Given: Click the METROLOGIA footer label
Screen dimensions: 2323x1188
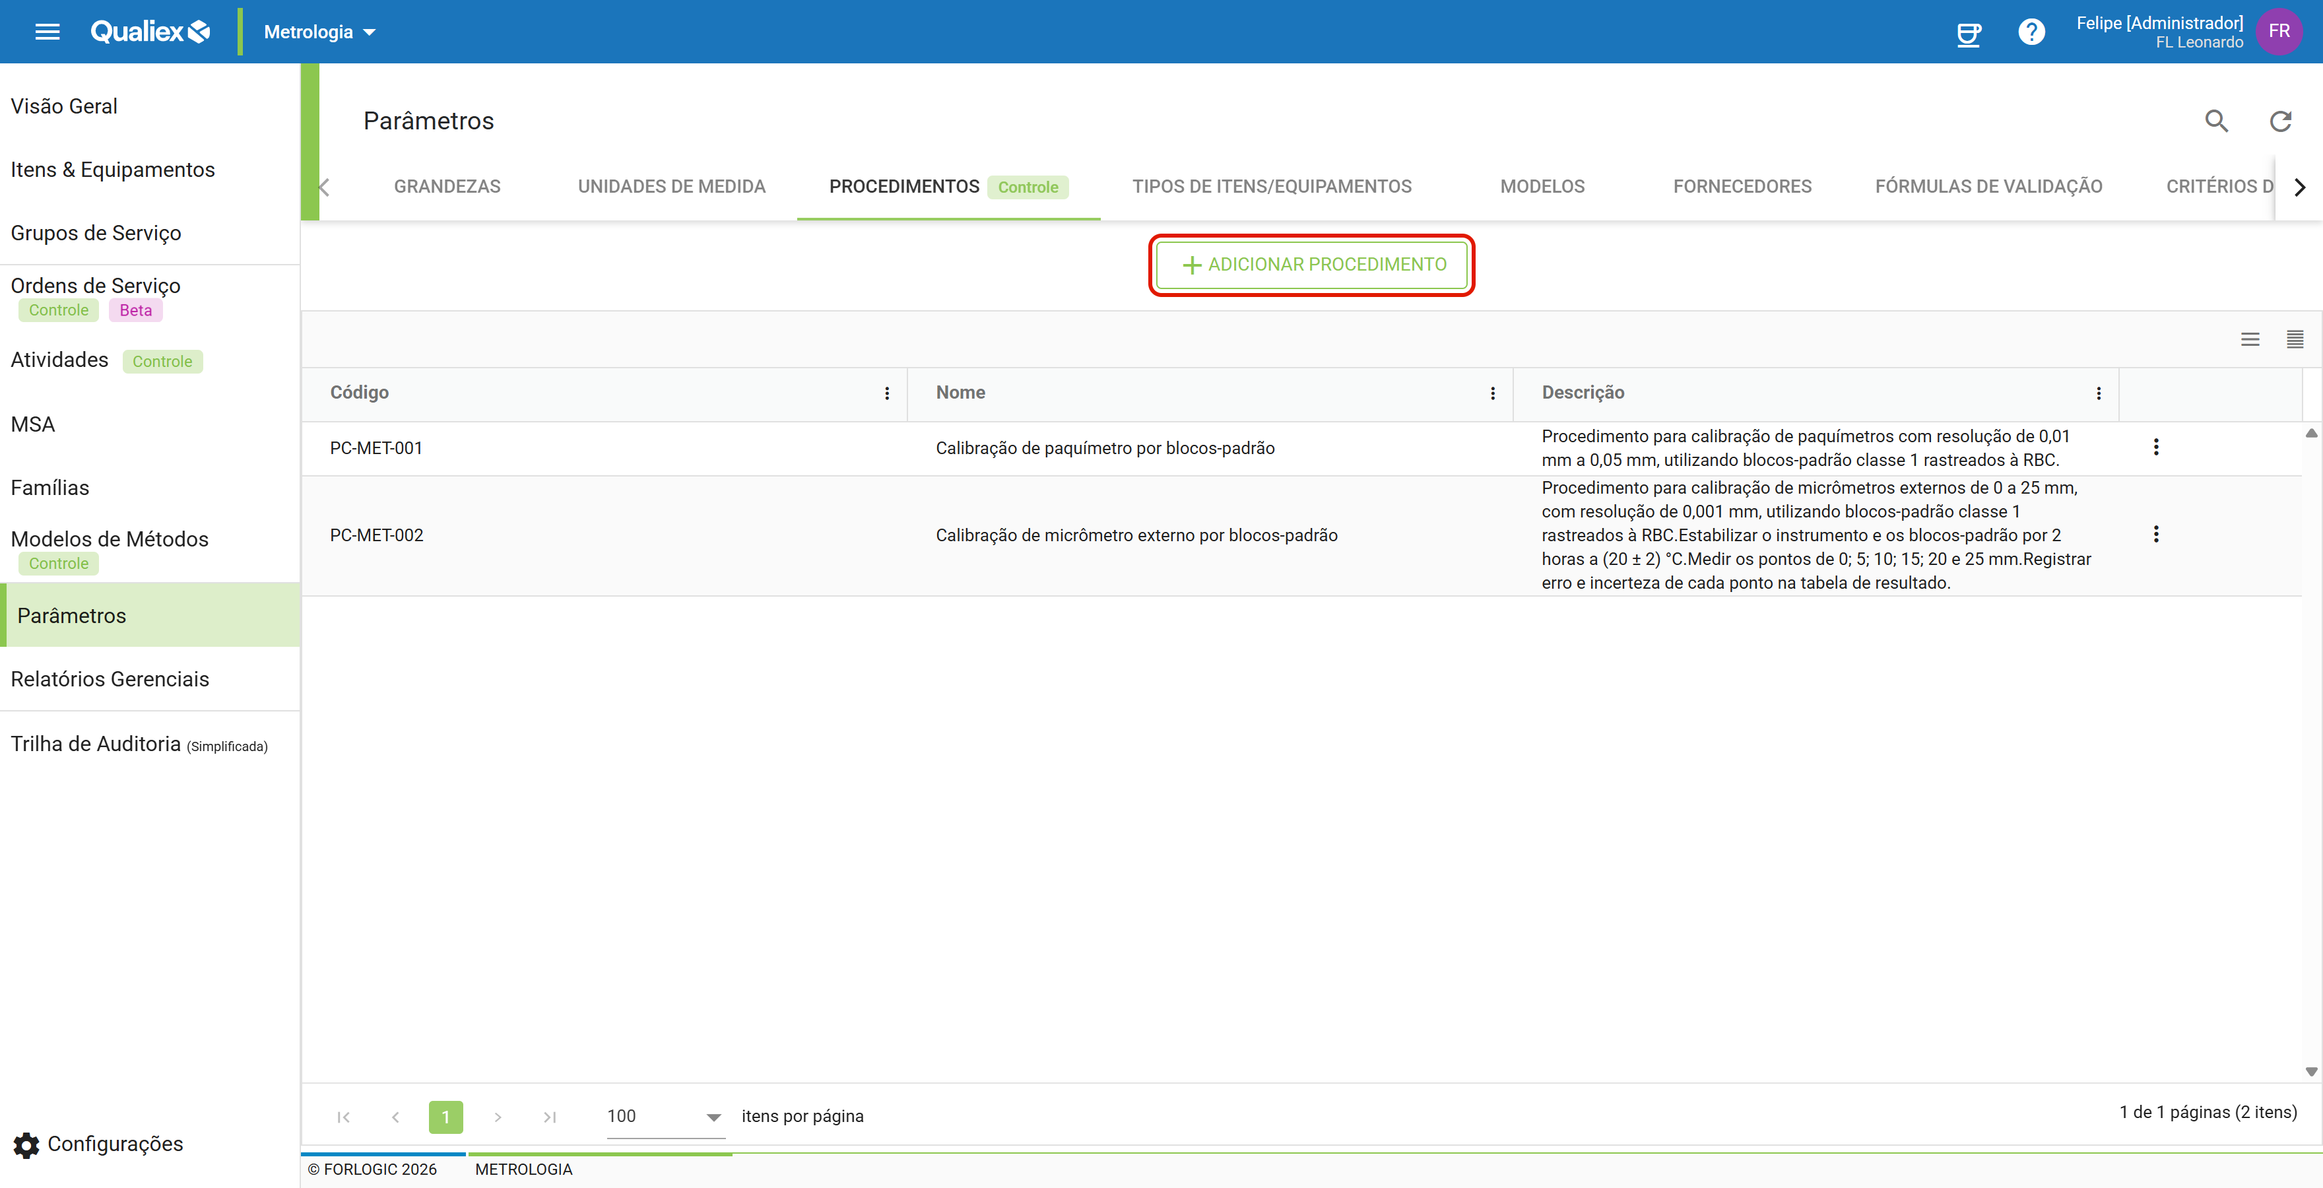Looking at the screenshot, I should (523, 1169).
